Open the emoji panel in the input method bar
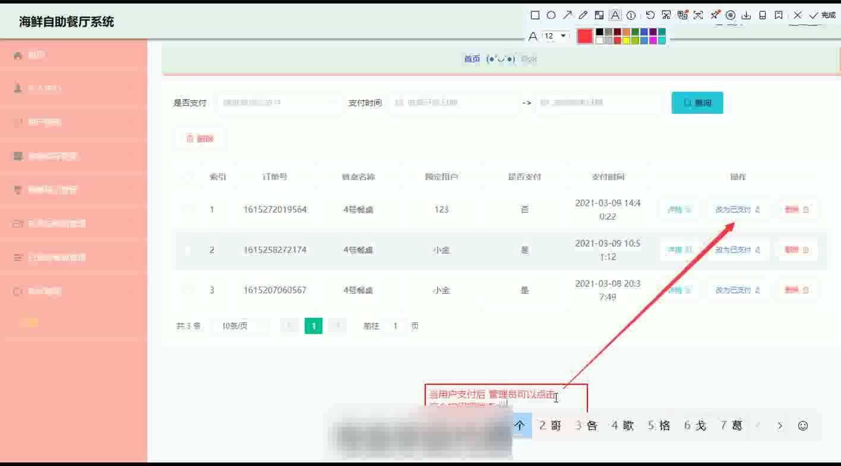This screenshot has height=466, width=841. 802,426
